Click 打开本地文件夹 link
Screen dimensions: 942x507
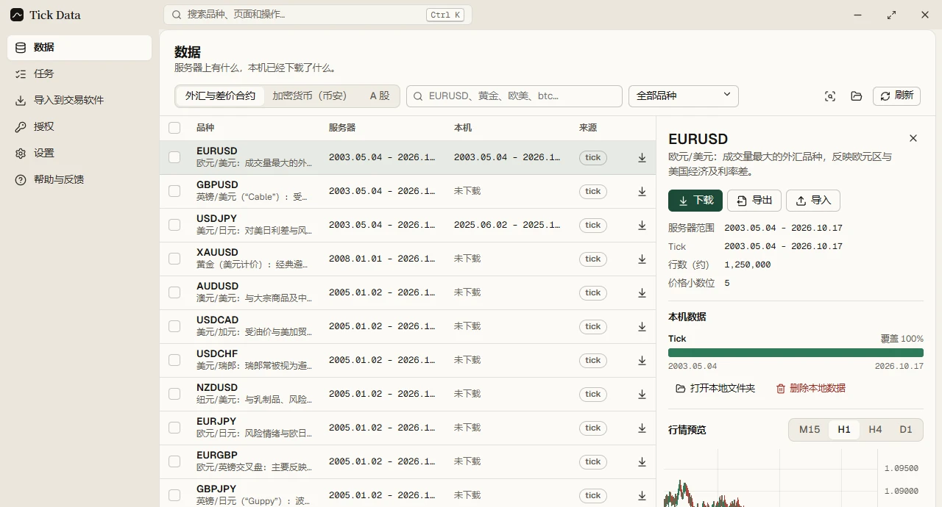[x=715, y=388]
